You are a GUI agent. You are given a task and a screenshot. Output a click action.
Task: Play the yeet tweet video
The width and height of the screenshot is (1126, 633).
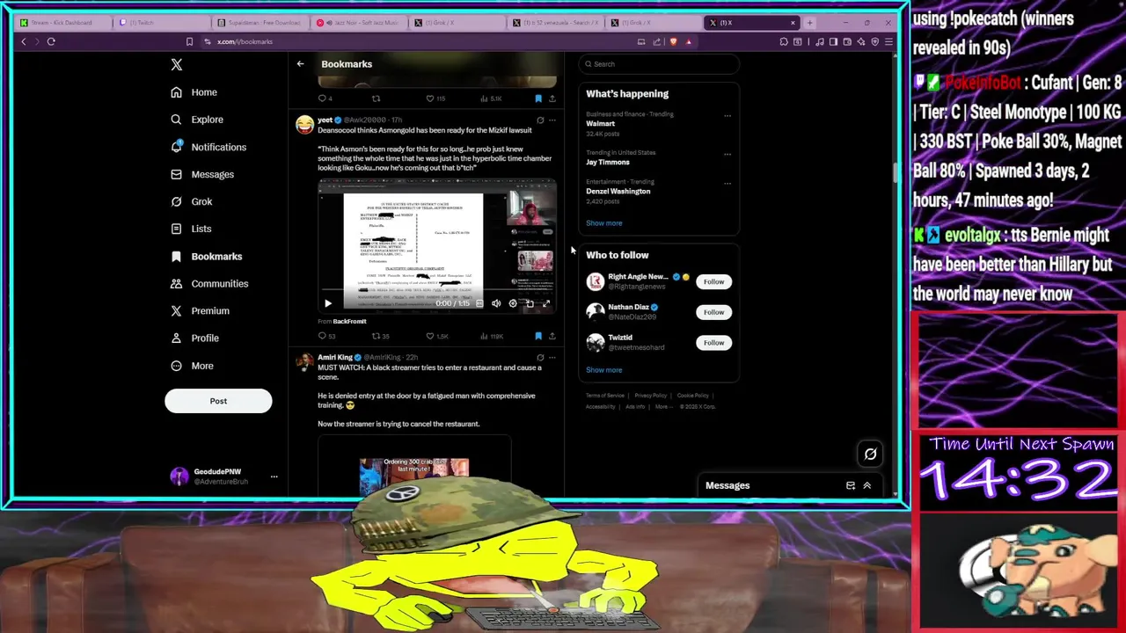pyautogui.click(x=328, y=303)
